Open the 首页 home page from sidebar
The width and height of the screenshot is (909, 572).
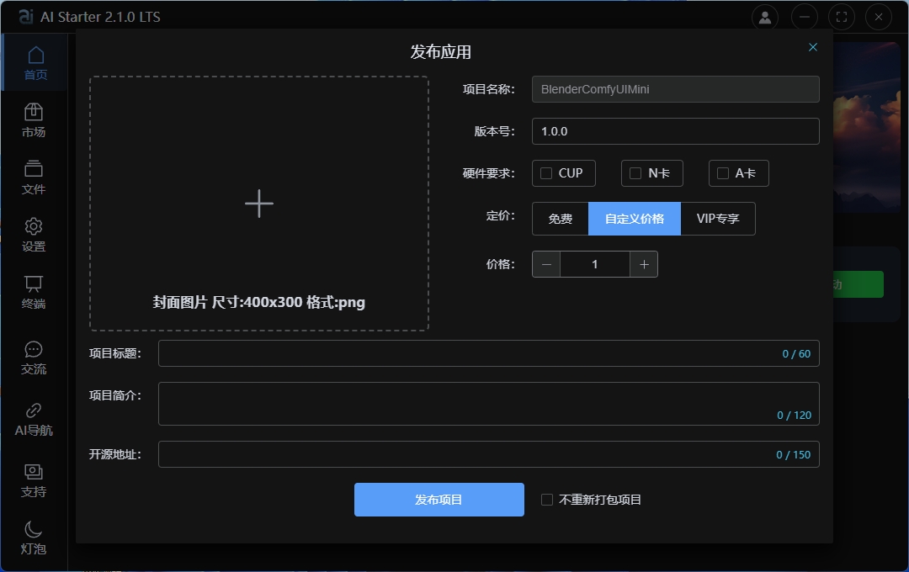pyautogui.click(x=33, y=62)
